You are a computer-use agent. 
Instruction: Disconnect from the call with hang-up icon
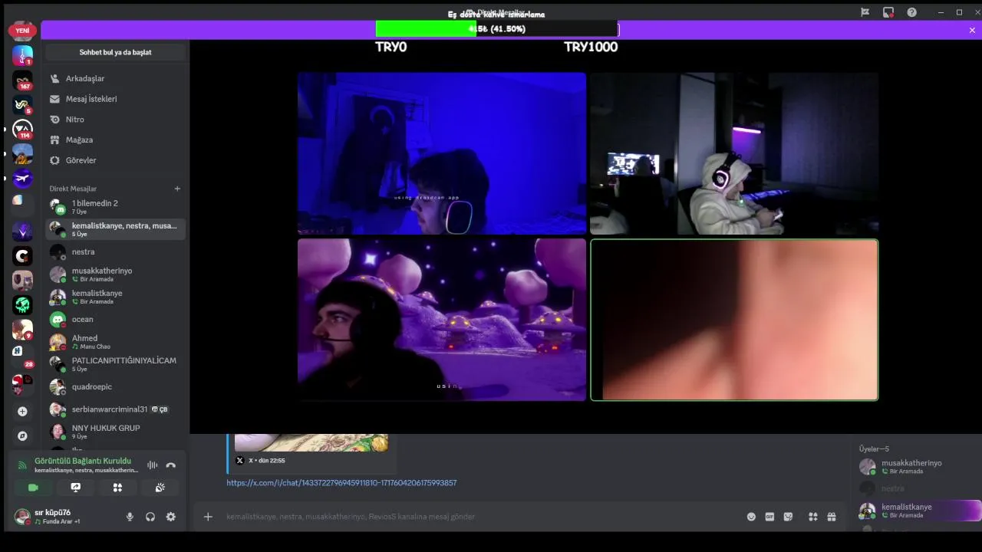click(x=170, y=465)
